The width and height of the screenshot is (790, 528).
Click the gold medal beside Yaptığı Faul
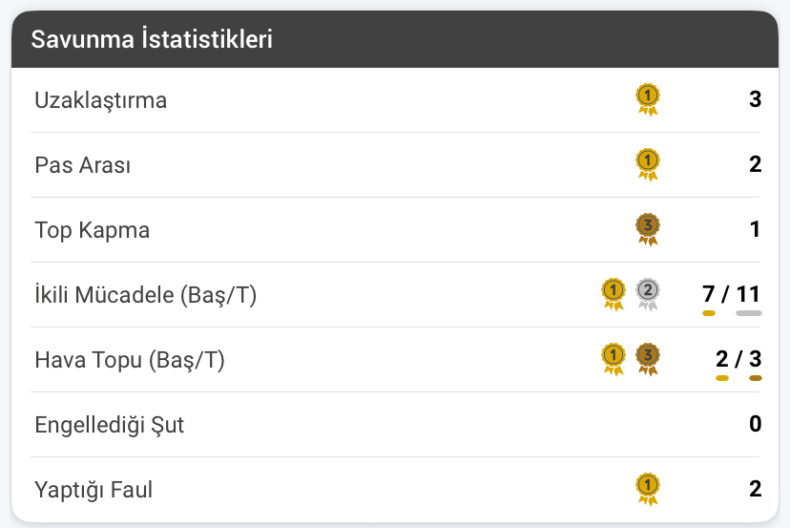click(x=648, y=489)
